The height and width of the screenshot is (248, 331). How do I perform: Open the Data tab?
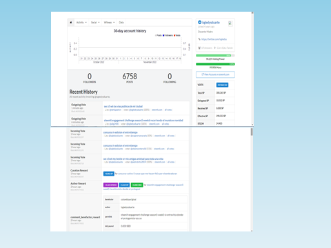121,23
